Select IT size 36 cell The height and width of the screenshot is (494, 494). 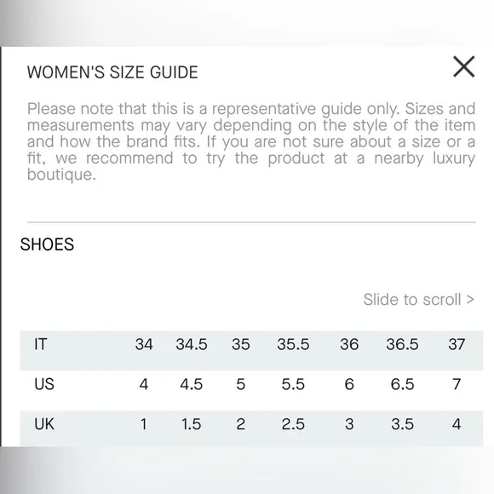pos(349,344)
